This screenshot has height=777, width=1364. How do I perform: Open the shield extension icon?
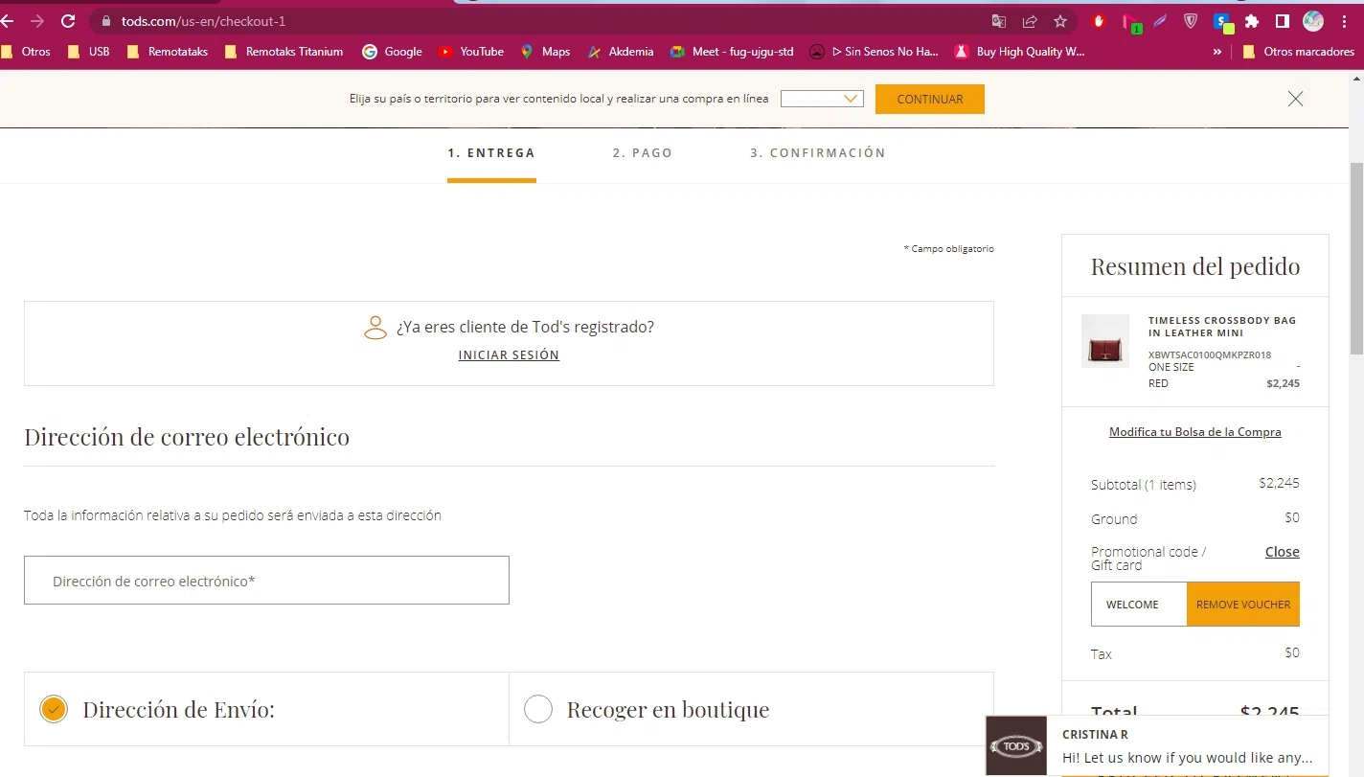tap(1191, 21)
